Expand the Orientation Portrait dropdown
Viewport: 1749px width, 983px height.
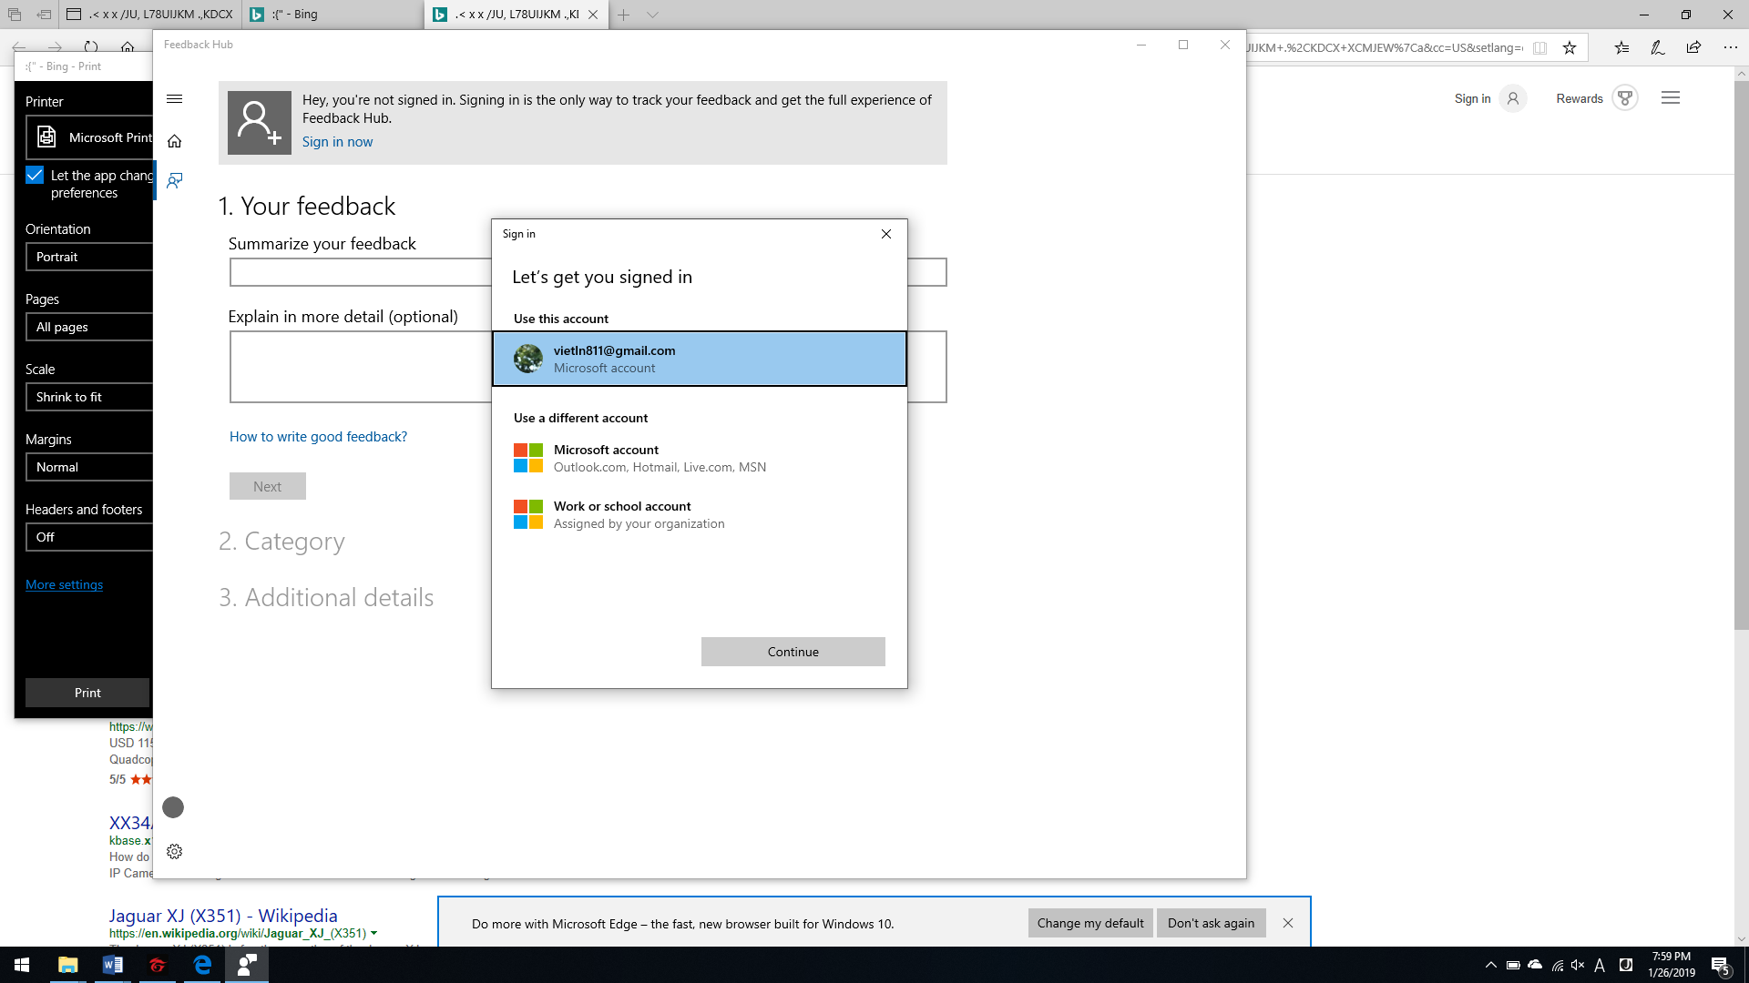pyautogui.click(x=89, y=257)
